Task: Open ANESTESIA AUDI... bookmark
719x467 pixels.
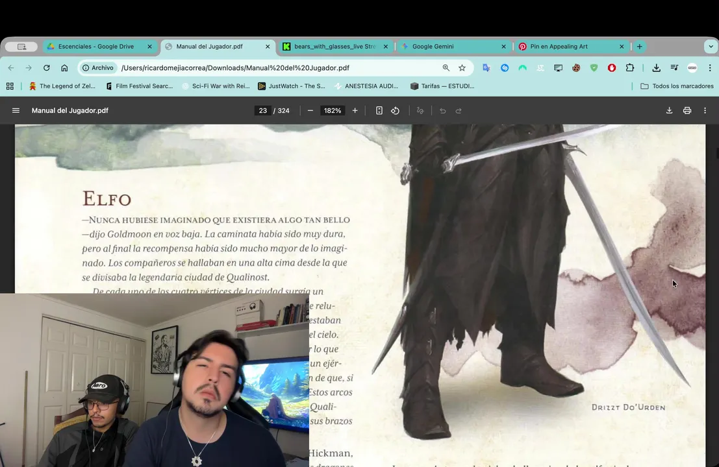Action: [x=366, y=86]
